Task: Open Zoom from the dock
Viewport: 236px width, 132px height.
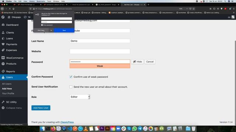Action: [x=118, y=129]
